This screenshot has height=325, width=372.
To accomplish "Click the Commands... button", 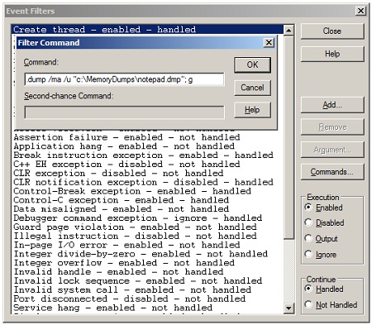I will click(x=332, y=172).
